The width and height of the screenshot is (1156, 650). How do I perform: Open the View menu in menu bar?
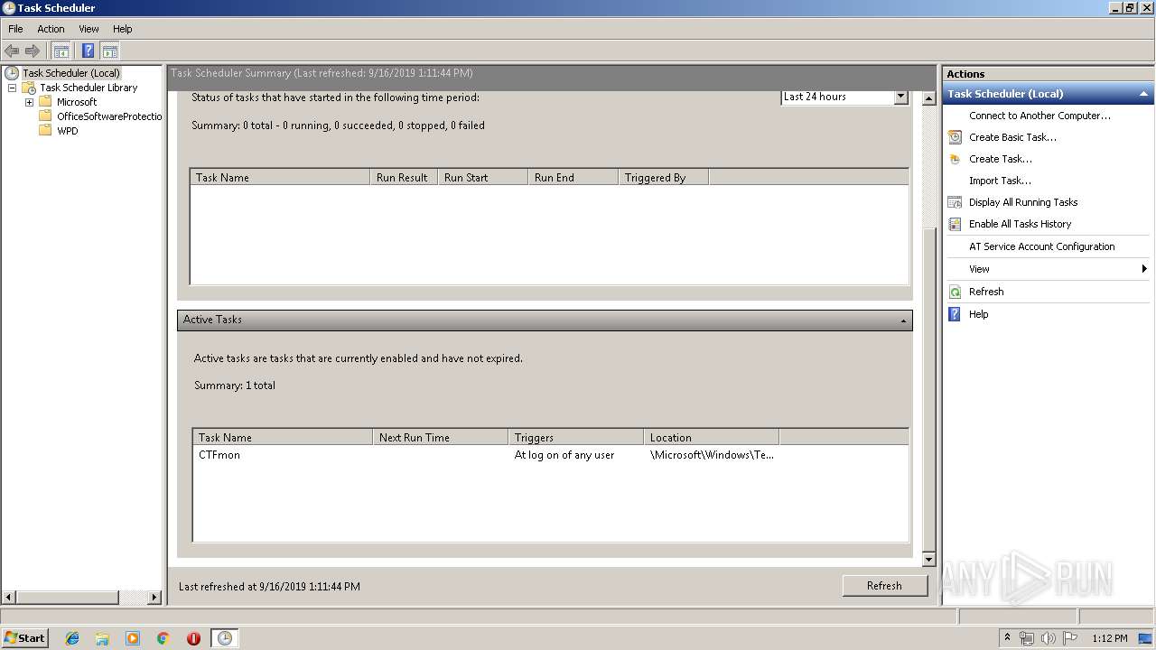(x=89, y=29)
